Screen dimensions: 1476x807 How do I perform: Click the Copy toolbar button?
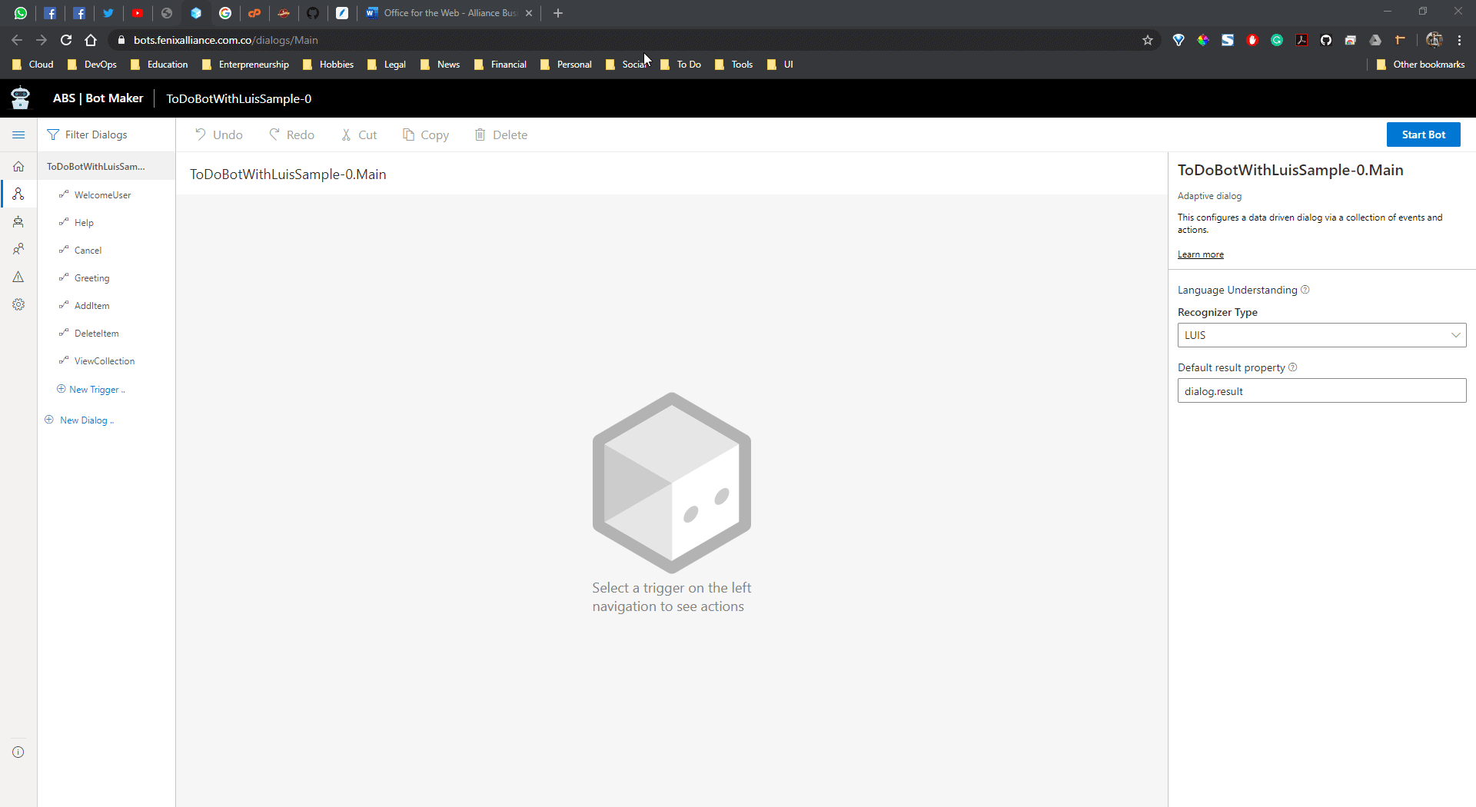tap(426, 134)
